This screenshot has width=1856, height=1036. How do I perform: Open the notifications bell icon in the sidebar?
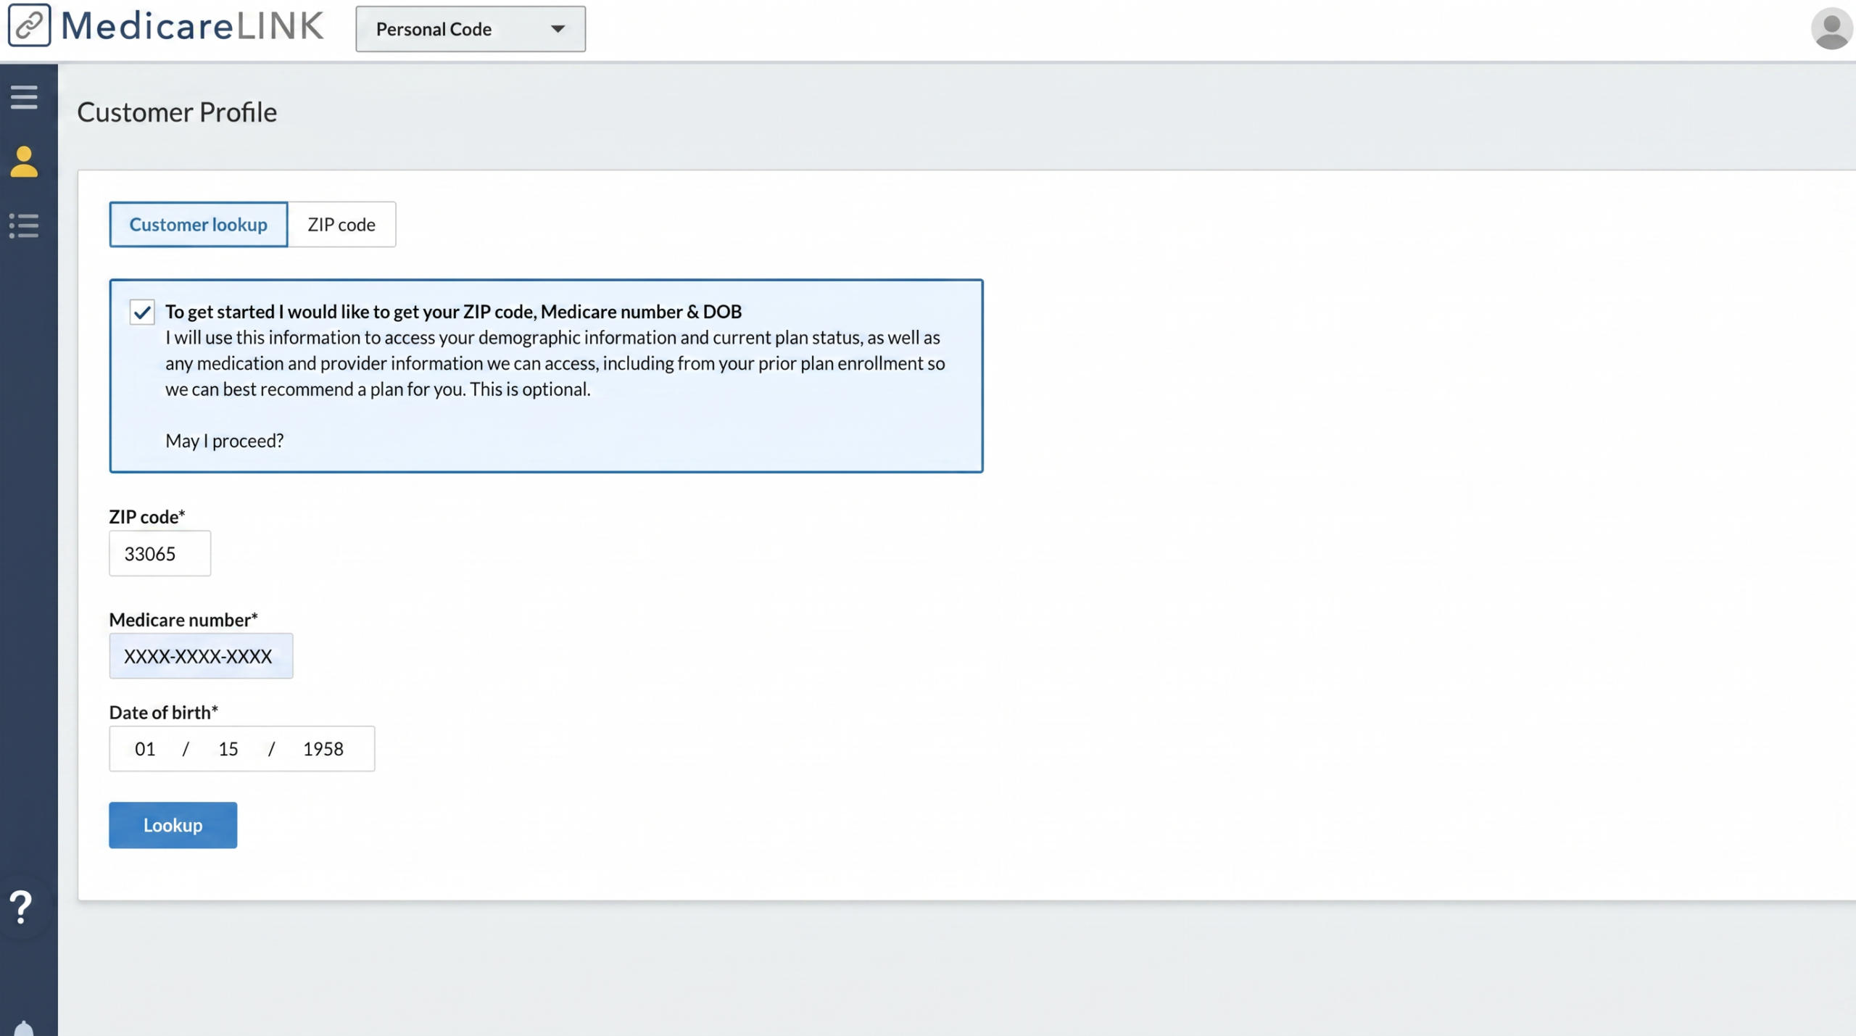tap(24, 1028)
